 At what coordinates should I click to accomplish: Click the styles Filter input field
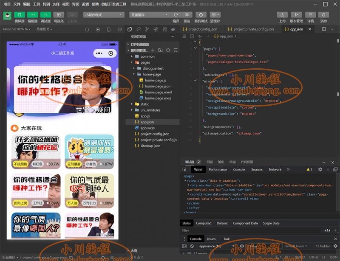coord(250,230)
